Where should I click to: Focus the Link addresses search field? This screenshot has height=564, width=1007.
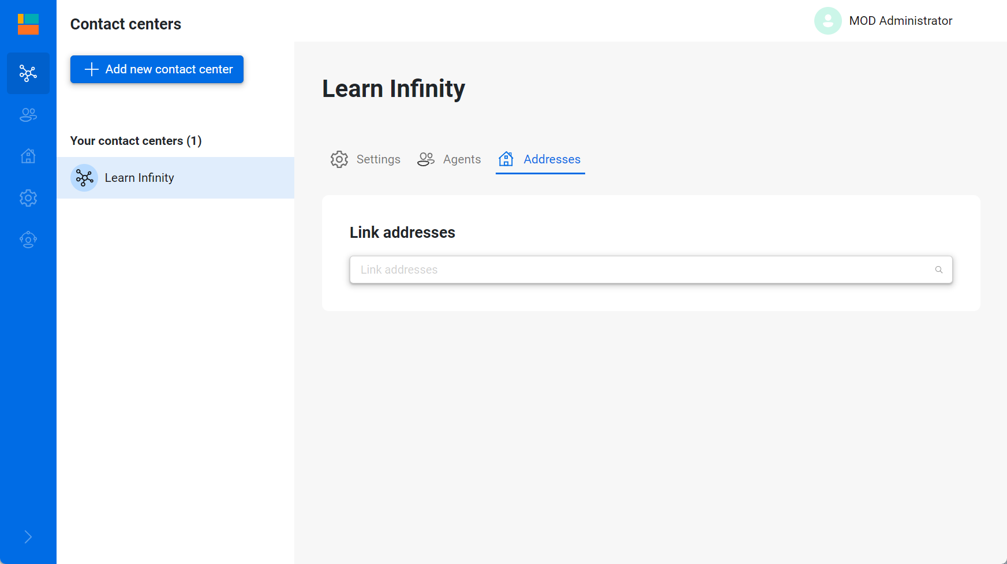641,270
